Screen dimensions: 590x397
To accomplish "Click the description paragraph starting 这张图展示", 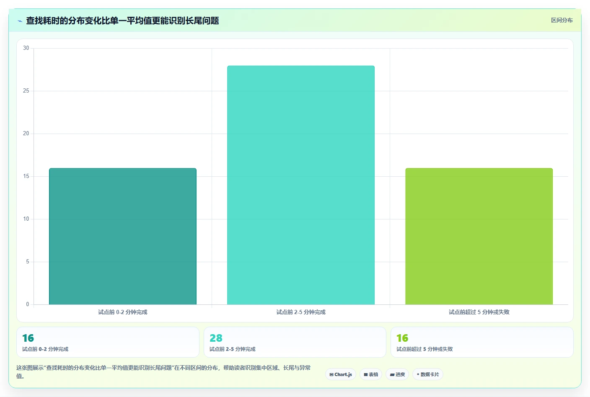I will (163, 372).
